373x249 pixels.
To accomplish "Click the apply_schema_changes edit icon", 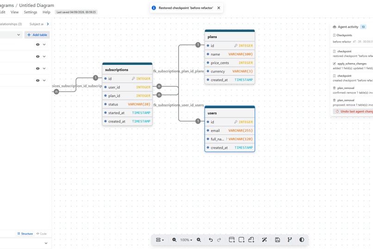I will pyautogui.click(x=334, y=64).
